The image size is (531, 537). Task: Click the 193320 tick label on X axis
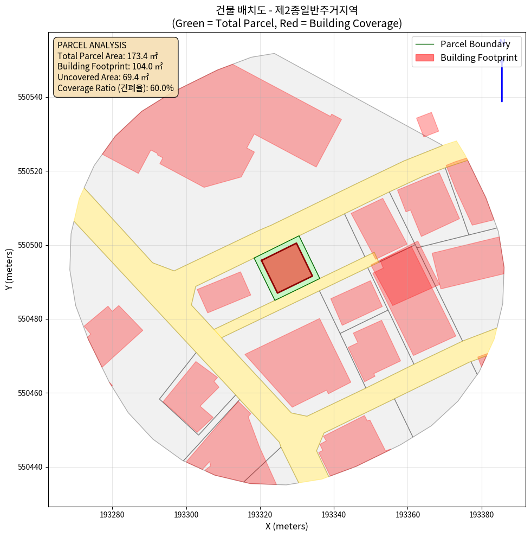[x=260, y=513]
